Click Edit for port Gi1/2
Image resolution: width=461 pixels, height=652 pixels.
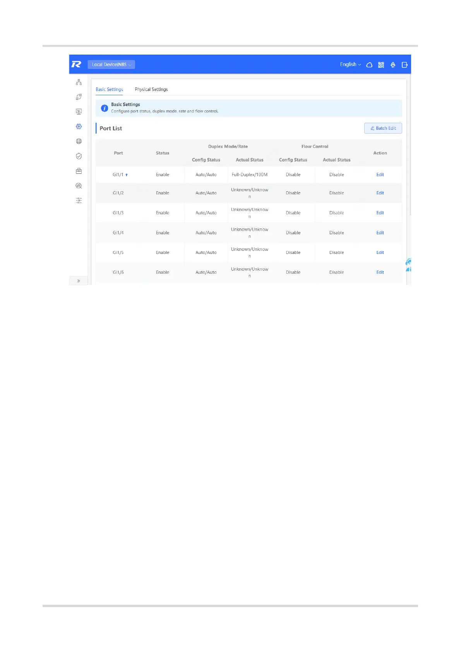(x=380, y=193)
